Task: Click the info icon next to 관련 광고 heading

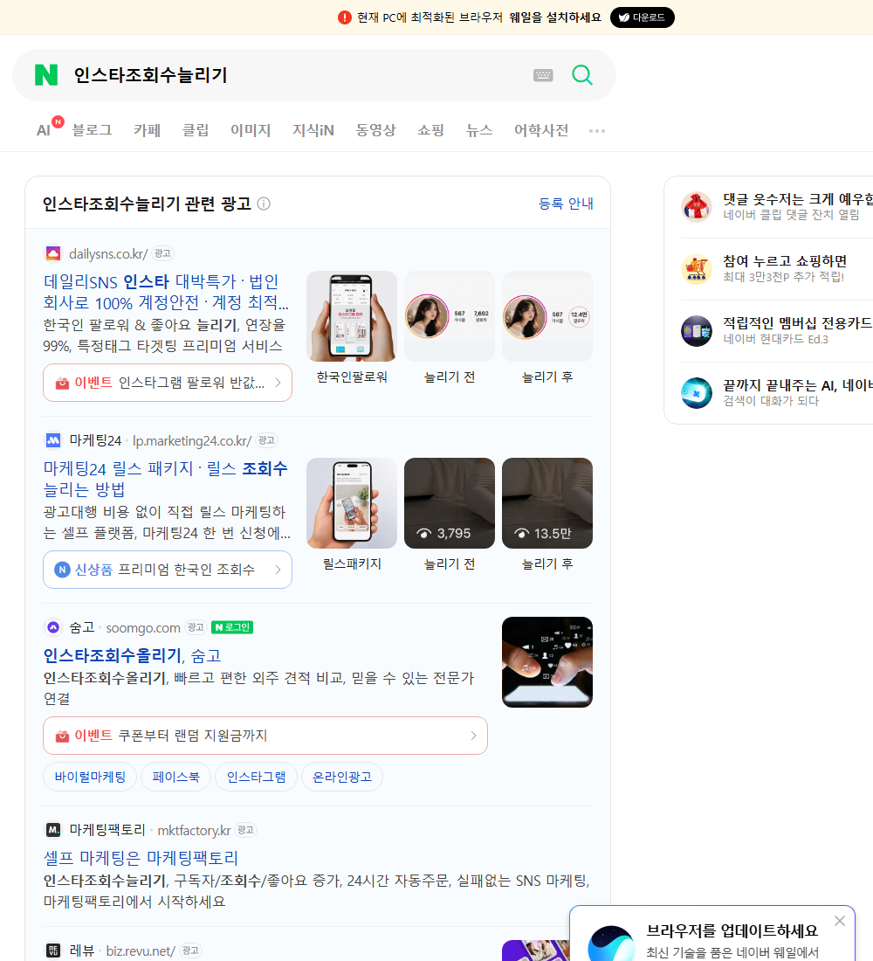Action: coord(264,204)
